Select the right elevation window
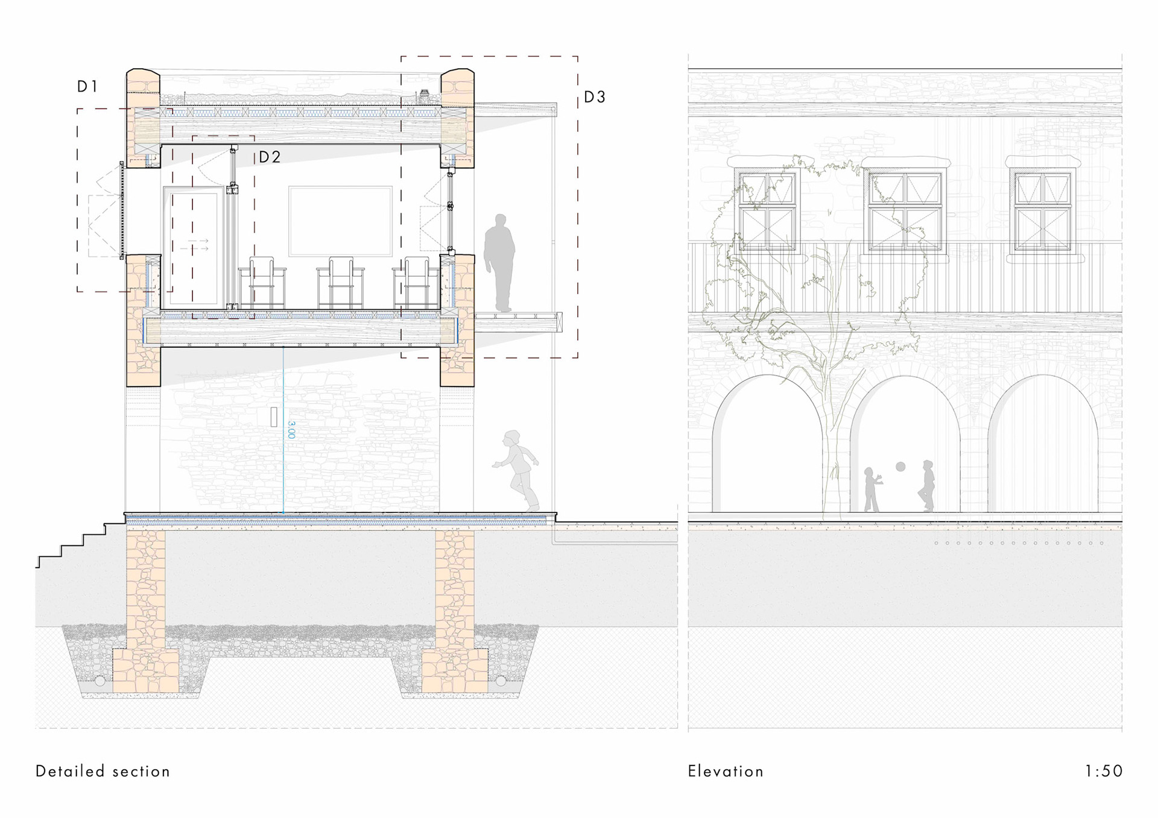This screenshot has height=818, width=1158. click(x=1042, y=210)
